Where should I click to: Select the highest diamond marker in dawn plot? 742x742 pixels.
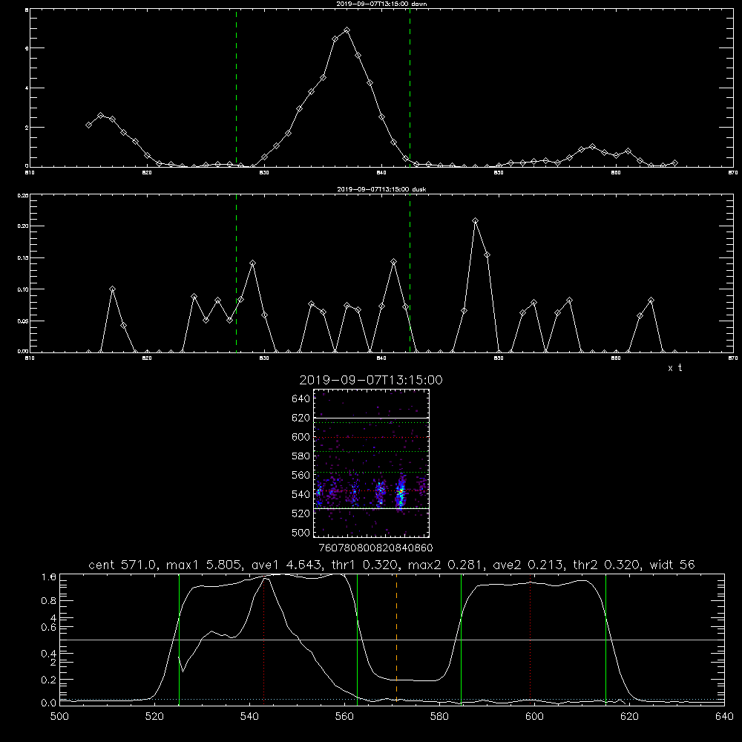(347, 30)
